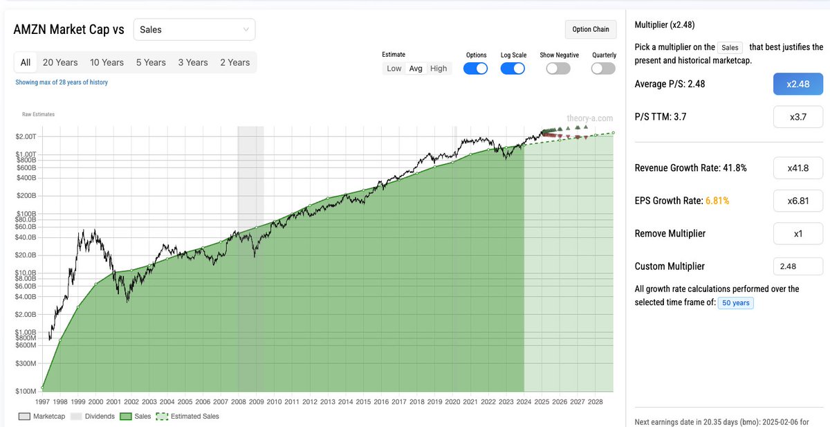Click the 'Raw Estimates' label
The image size is (830, 427).
[38, 114]
